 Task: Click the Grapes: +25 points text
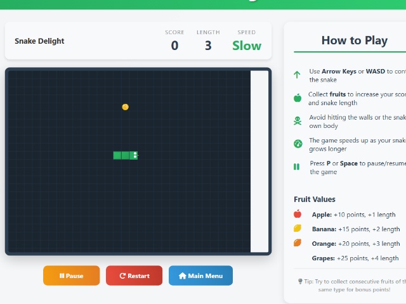tap(355, 258)
